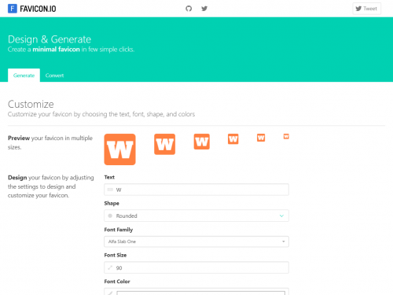The width and height of the screenshot is (393, 295).
Task: Switch to the Convert tab
Action: pos(54,76)
